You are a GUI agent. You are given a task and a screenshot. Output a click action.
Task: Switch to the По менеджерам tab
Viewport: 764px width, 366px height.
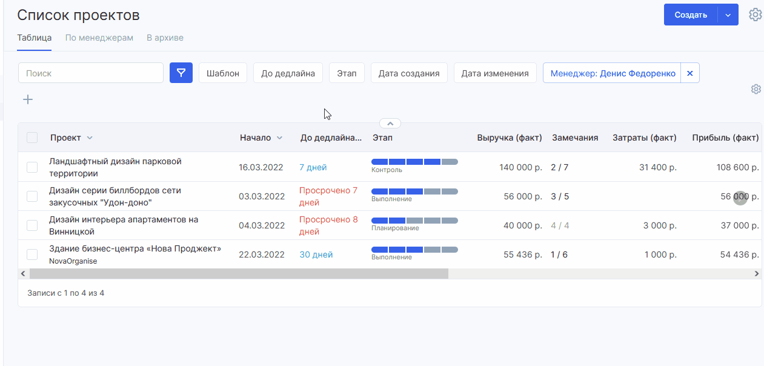(99, 38)
